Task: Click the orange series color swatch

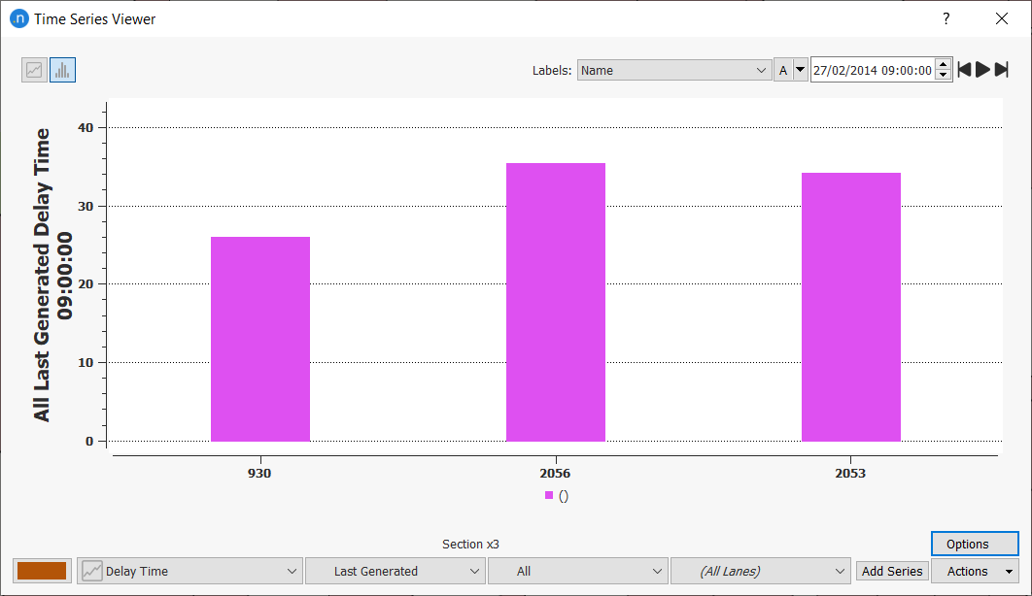Action: click(x=42, y=571)
